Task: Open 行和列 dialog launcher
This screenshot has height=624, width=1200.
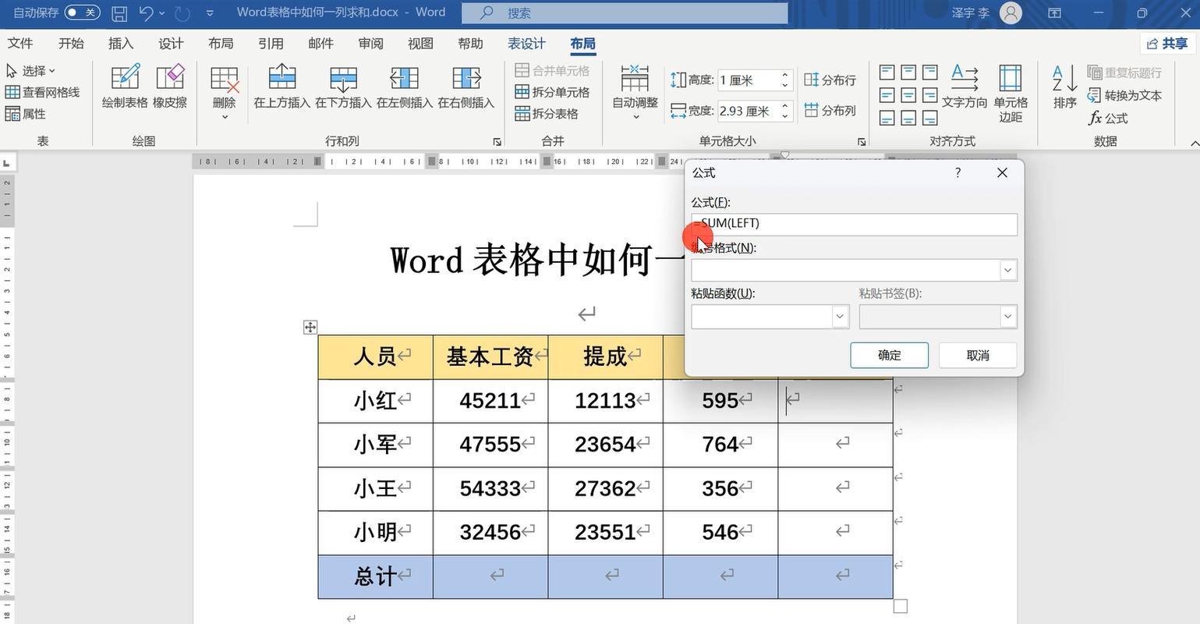Action: 497,142
